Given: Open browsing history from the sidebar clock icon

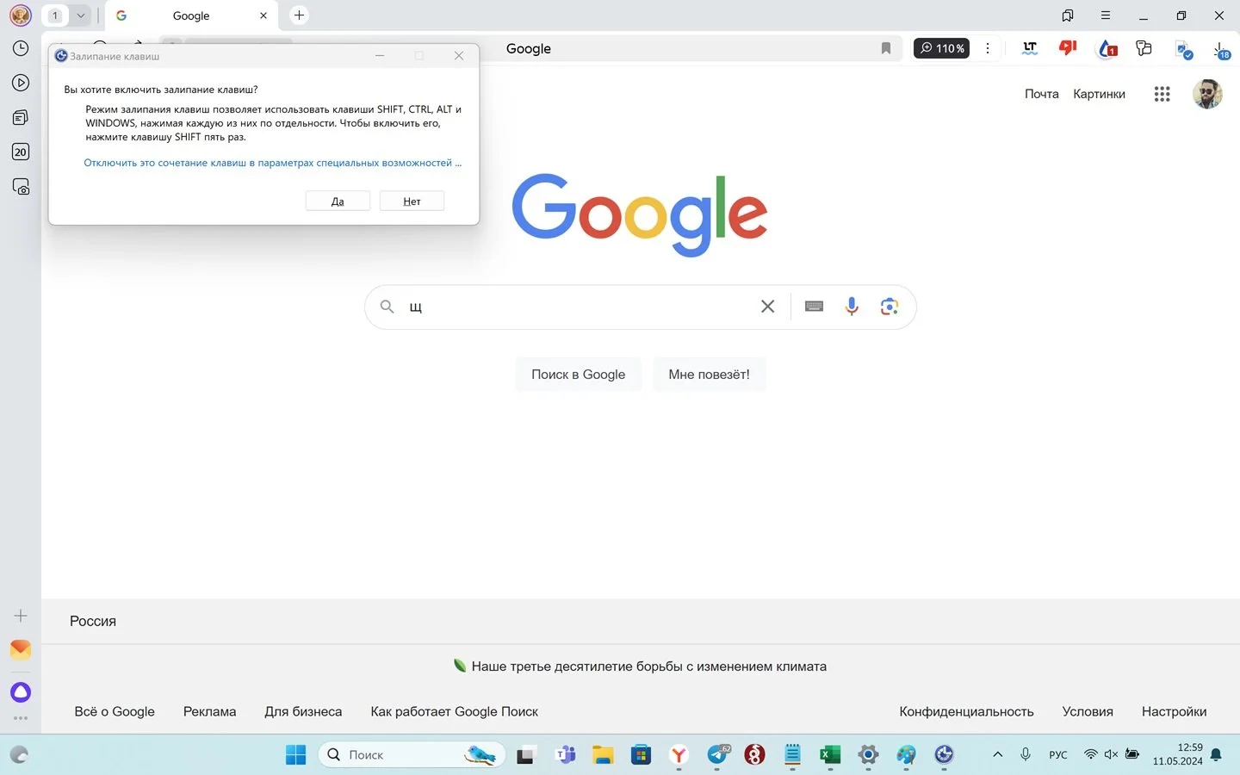Looking at the screenshot, I should [x=21, y=48].
